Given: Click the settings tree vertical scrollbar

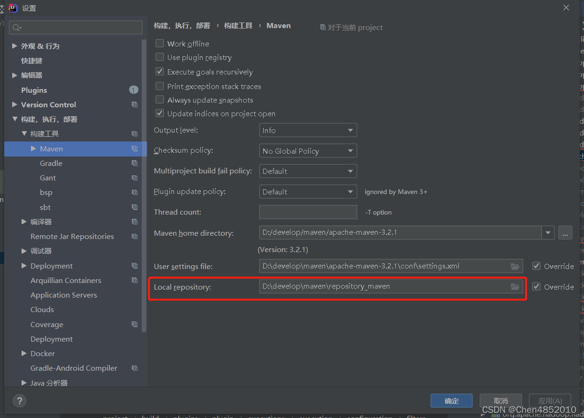Looking at the screenshot, I should pos(144,185).
